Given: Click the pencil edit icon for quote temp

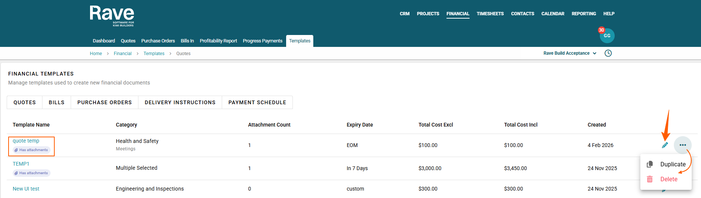Looking at the screenshot, I should pyautogui.click(x=665, y=145).
